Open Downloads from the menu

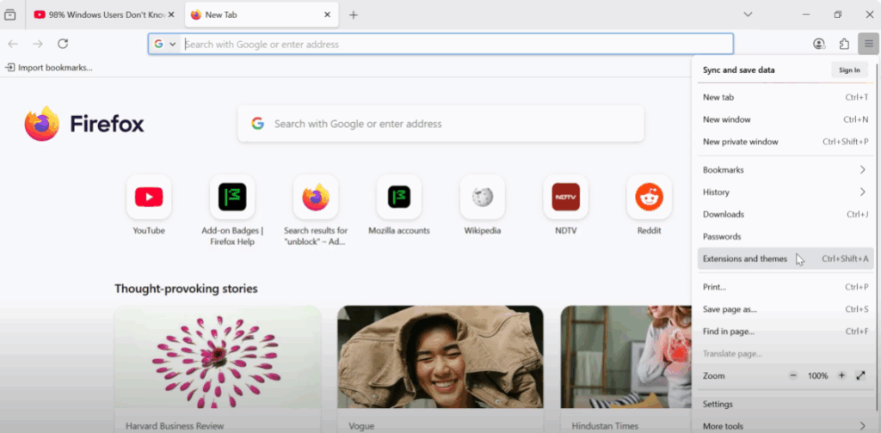[786, 214]
